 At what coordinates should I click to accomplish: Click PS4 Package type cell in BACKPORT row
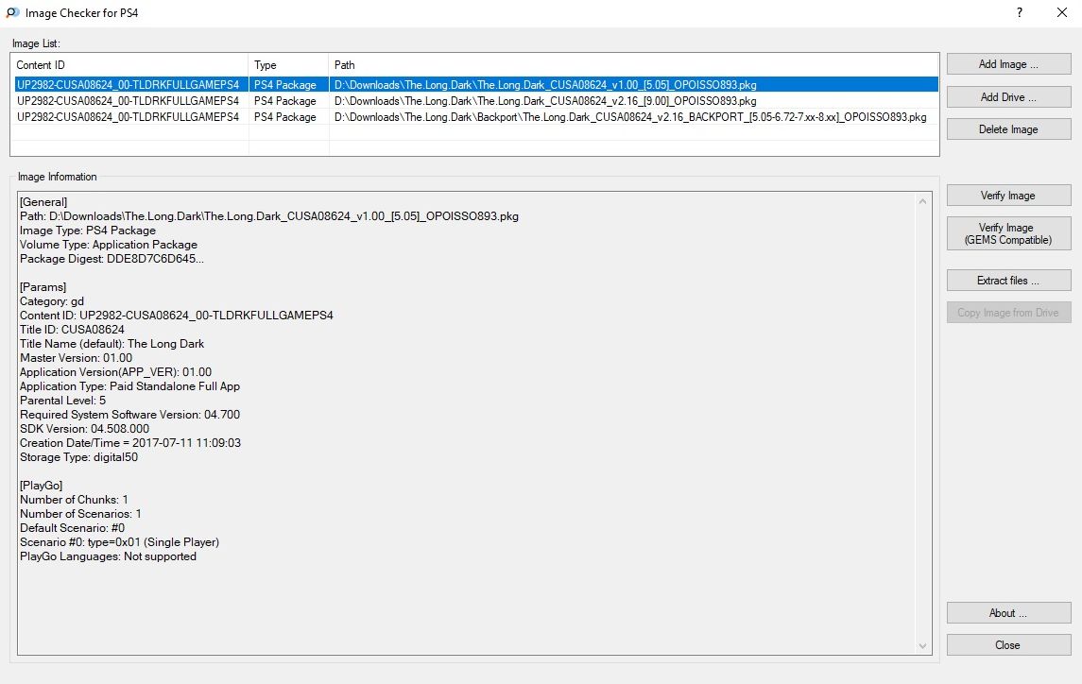285,116
